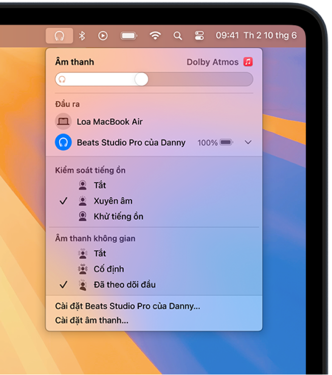Screen dimensions: 332x375
Task: Click the head tracked spatial audio icon
Action: [83, 285]
